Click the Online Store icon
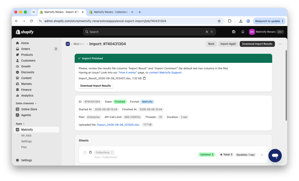299x181 pixels. [18, 109]
